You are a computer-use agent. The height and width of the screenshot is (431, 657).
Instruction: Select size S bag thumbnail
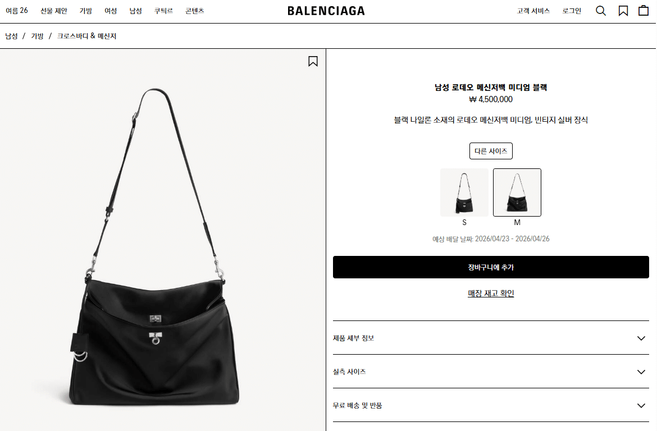tap(464, 192)
